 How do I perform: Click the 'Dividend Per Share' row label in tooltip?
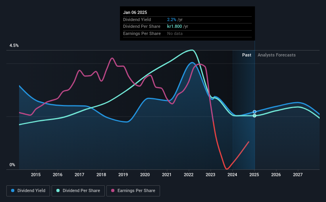pos(142,27)
